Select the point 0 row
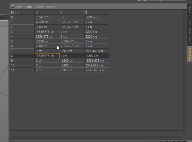Viewport: 192px width, 142px height. point(59,17)
